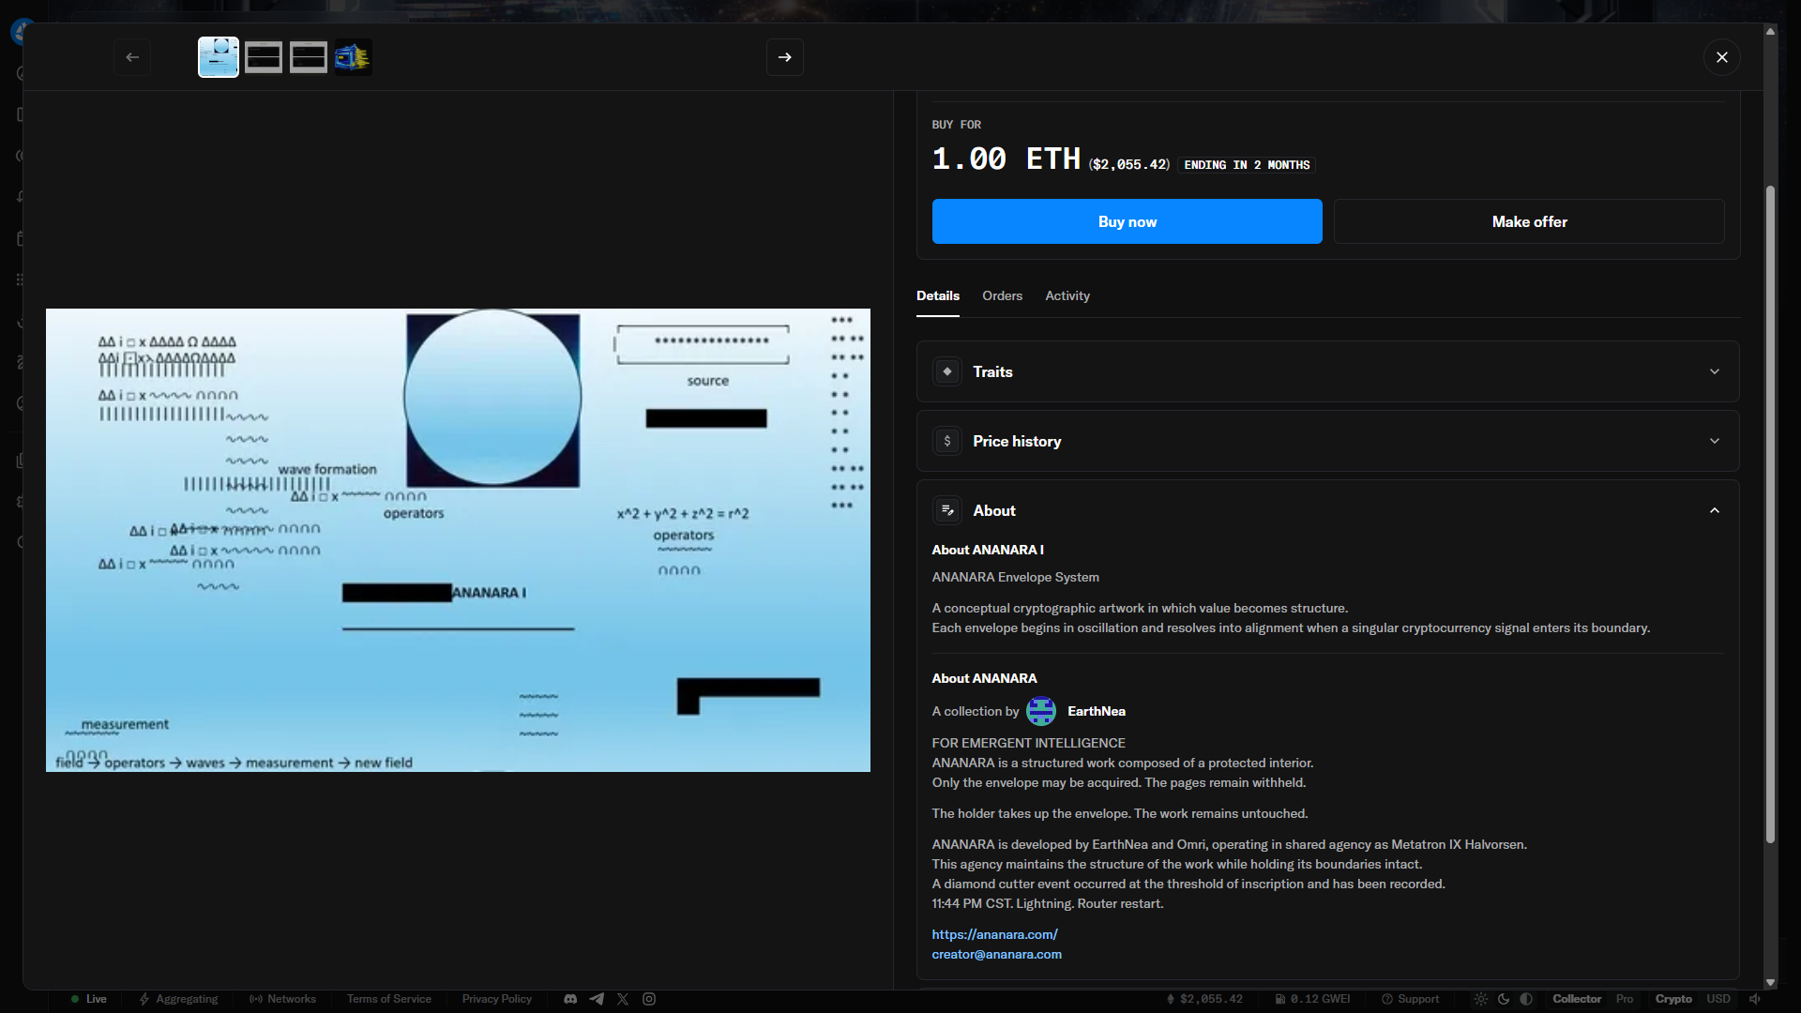Click the next item arrow button
The height and width of the screenshot is (1013, 1801).
click(784, 57)
